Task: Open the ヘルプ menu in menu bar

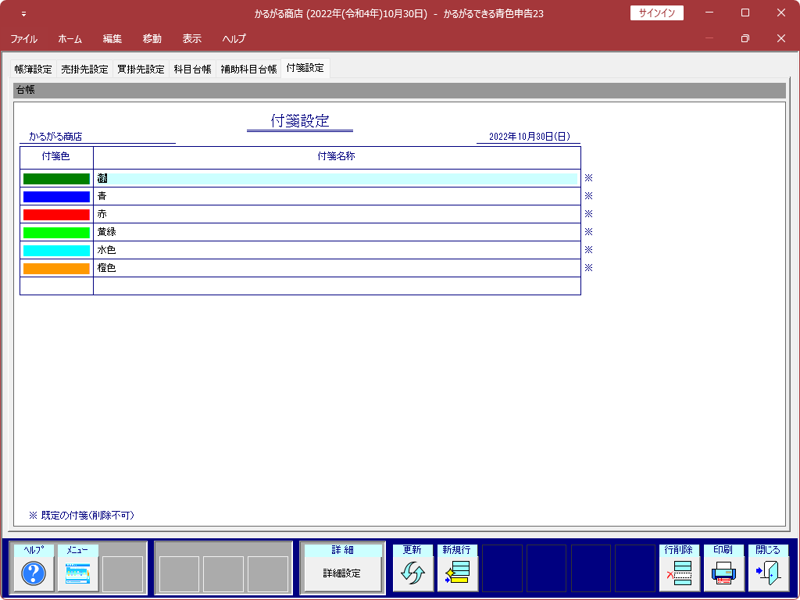Action: [x=234, y=39]
